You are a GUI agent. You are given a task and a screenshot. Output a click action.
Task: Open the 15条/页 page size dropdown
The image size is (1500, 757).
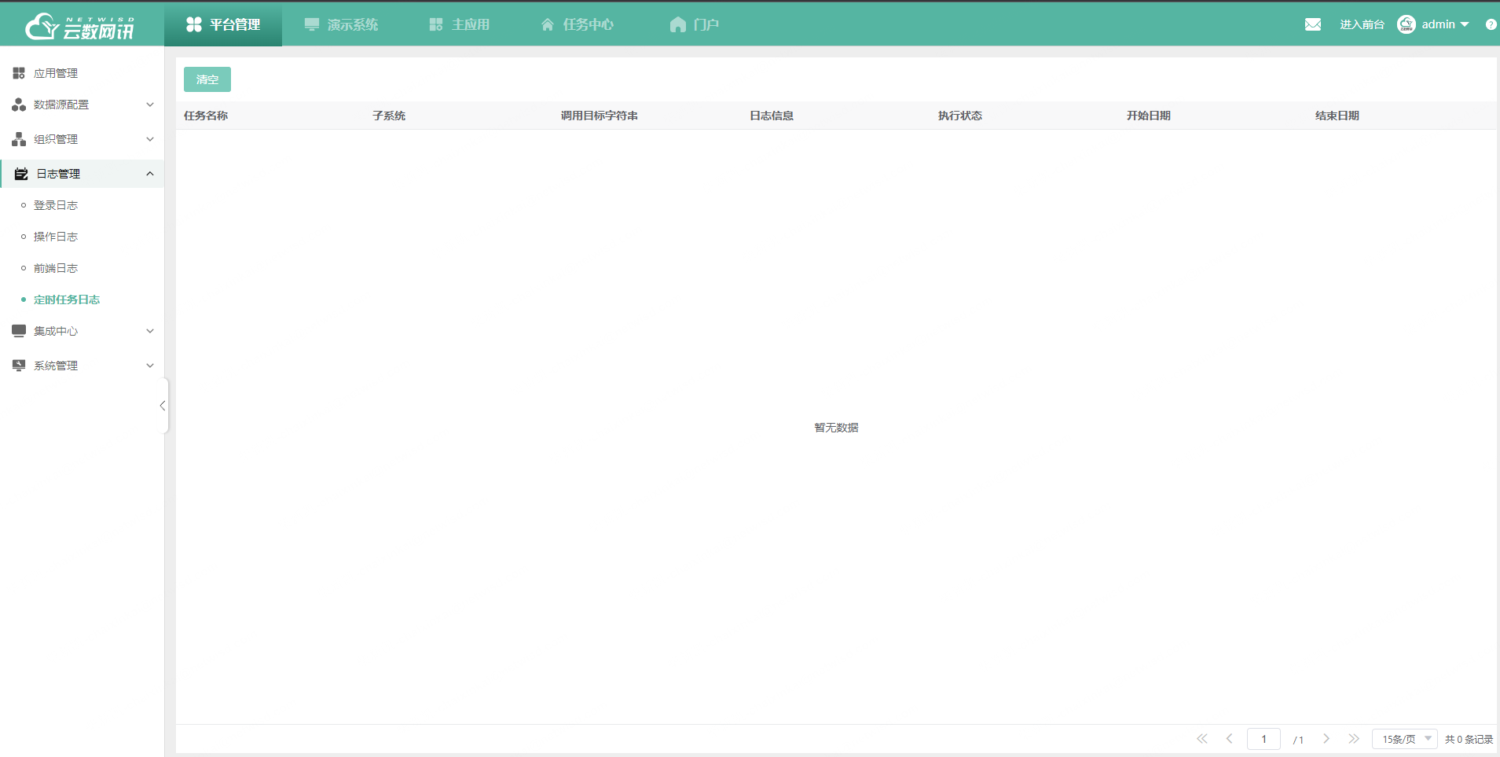tap(1403, 739)
